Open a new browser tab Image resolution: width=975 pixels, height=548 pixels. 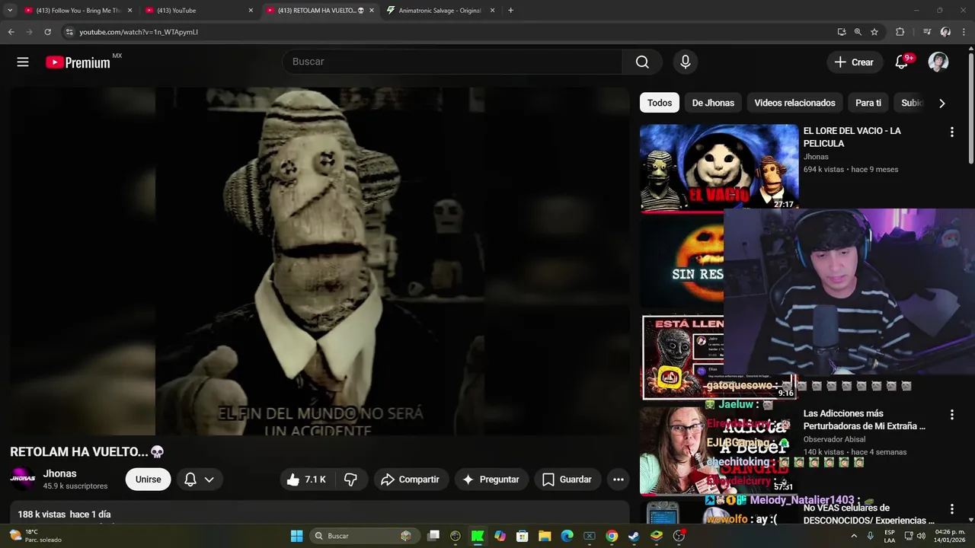[x=510, y=11]
